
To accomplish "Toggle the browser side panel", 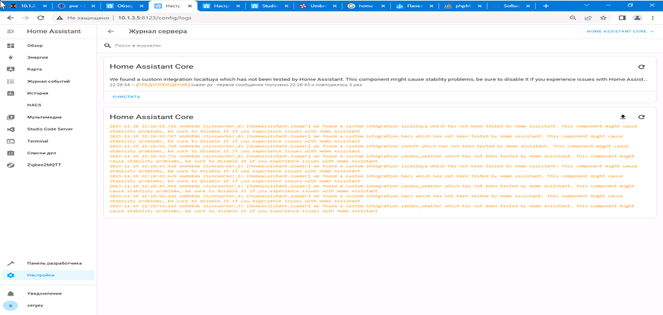I will coord(622,18).
